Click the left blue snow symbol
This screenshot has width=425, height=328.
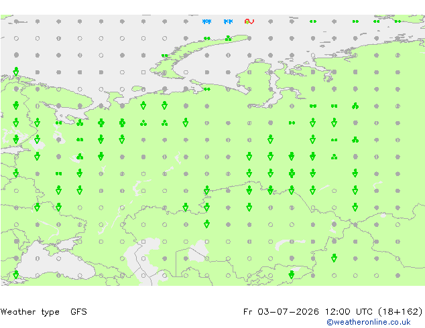(207, 21)
